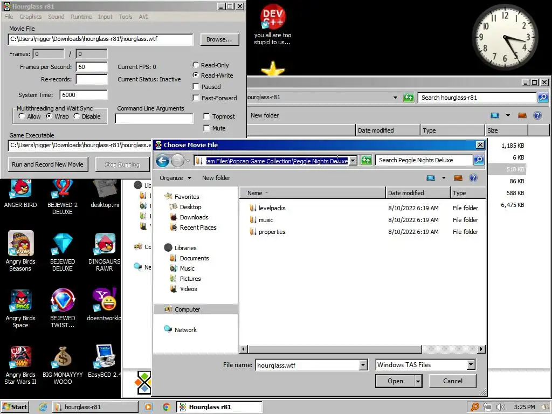The image size is (552, 414).
Task: Go back in Choose Movie File dialog
Action: (x=162, y=161)
